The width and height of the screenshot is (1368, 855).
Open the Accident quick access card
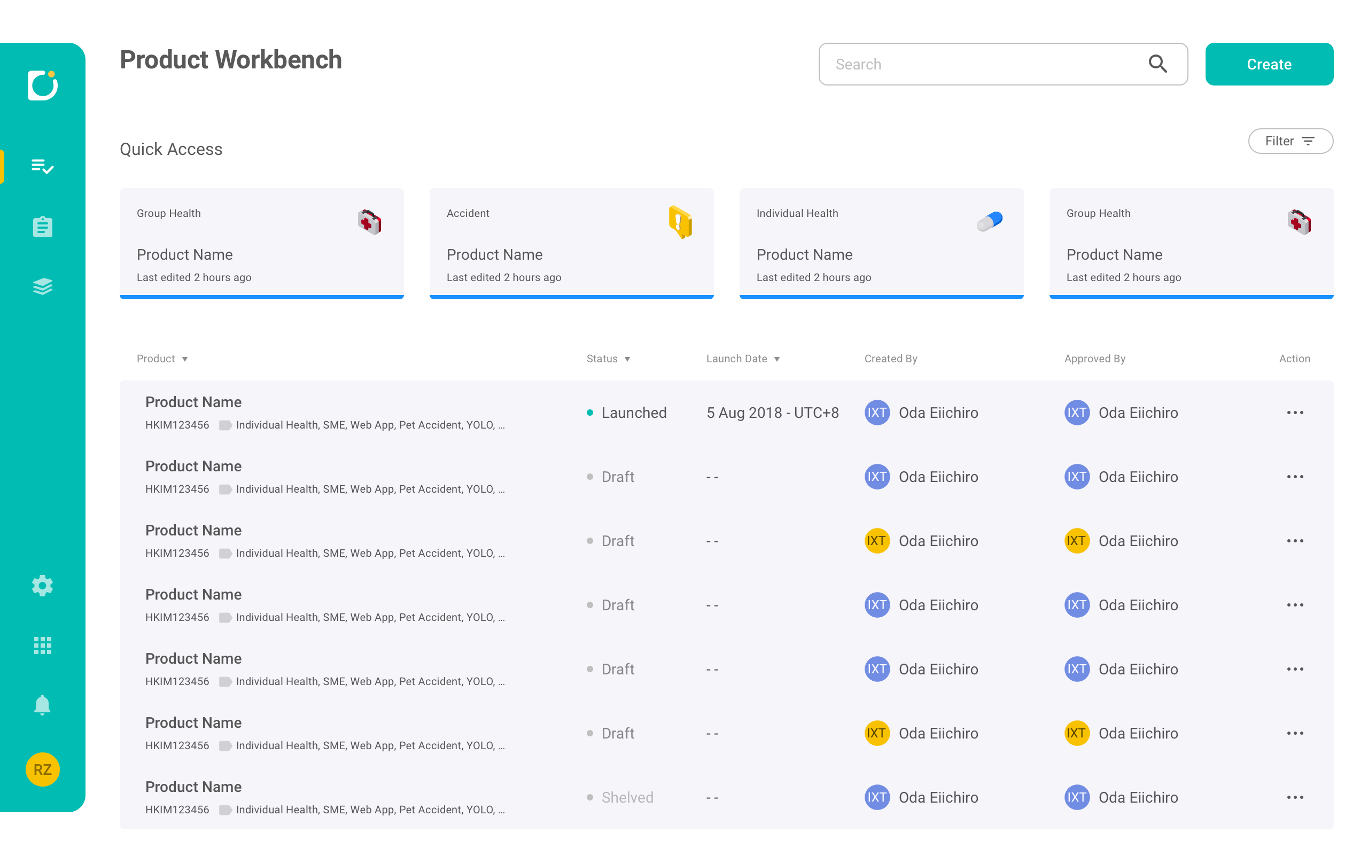pyautogui.click(x=571, y=243)
